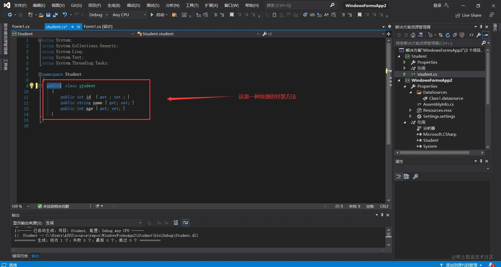Click the Live Share button

468,15
